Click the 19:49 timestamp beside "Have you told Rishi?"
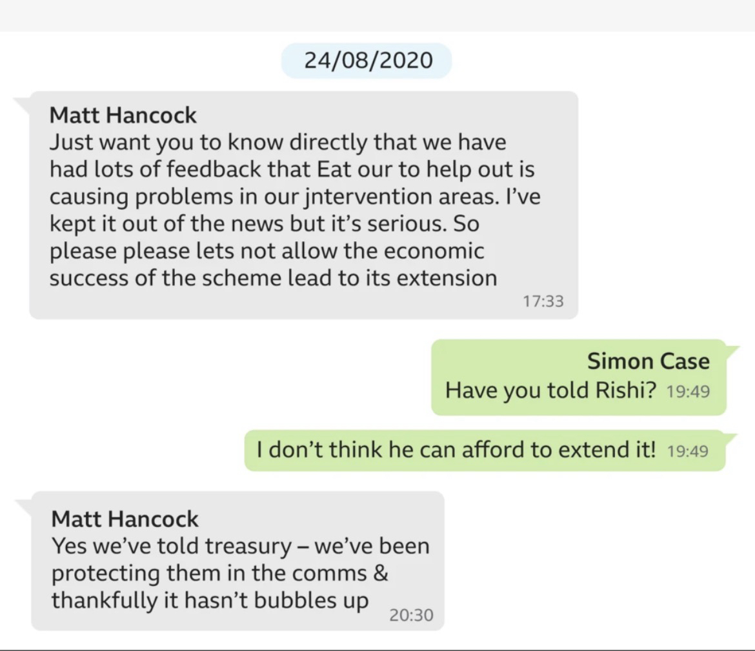The width and height of the screenshot is (755, 651). pos(688,392)
